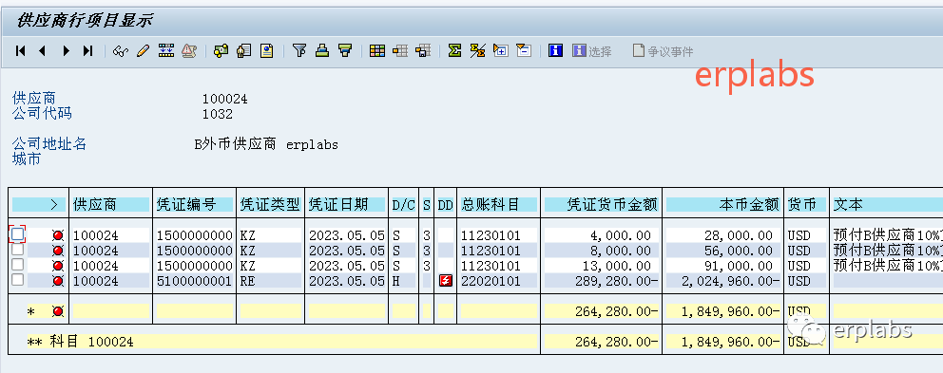
Task: Display document with the glasses icon
Action: [x=121, y=51]
